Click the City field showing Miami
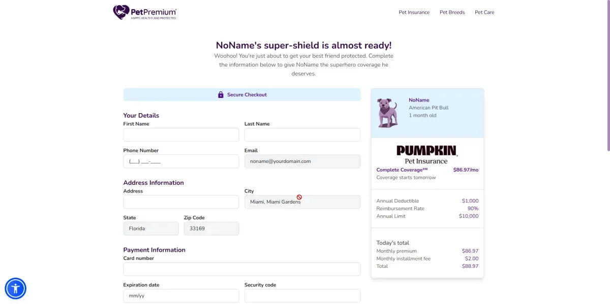 point(302,202)
